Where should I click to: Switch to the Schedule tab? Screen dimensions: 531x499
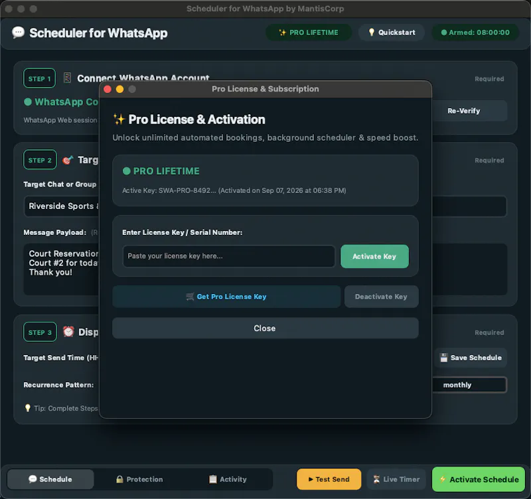(50, 479)
